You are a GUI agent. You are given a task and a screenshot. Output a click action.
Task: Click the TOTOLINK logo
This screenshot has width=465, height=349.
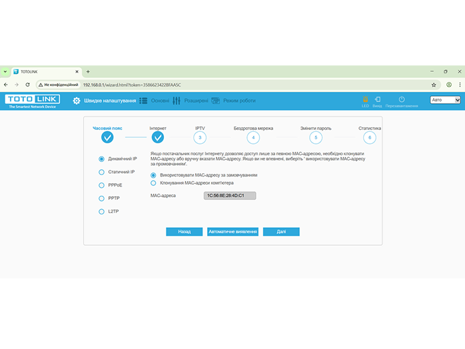point(33,101)
